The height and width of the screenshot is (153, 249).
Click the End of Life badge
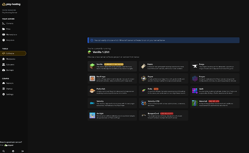pos(214,101)
